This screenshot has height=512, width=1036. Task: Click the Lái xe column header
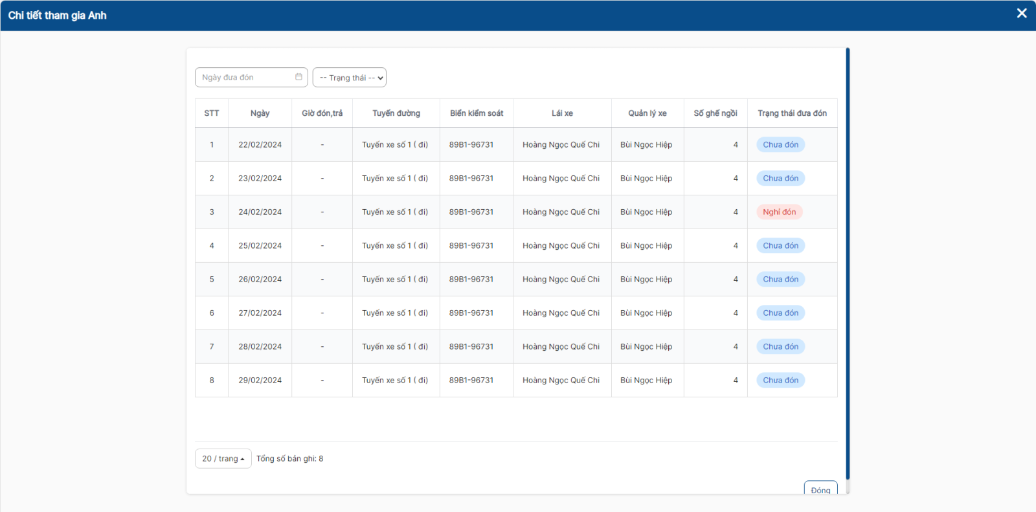point(562,113)
